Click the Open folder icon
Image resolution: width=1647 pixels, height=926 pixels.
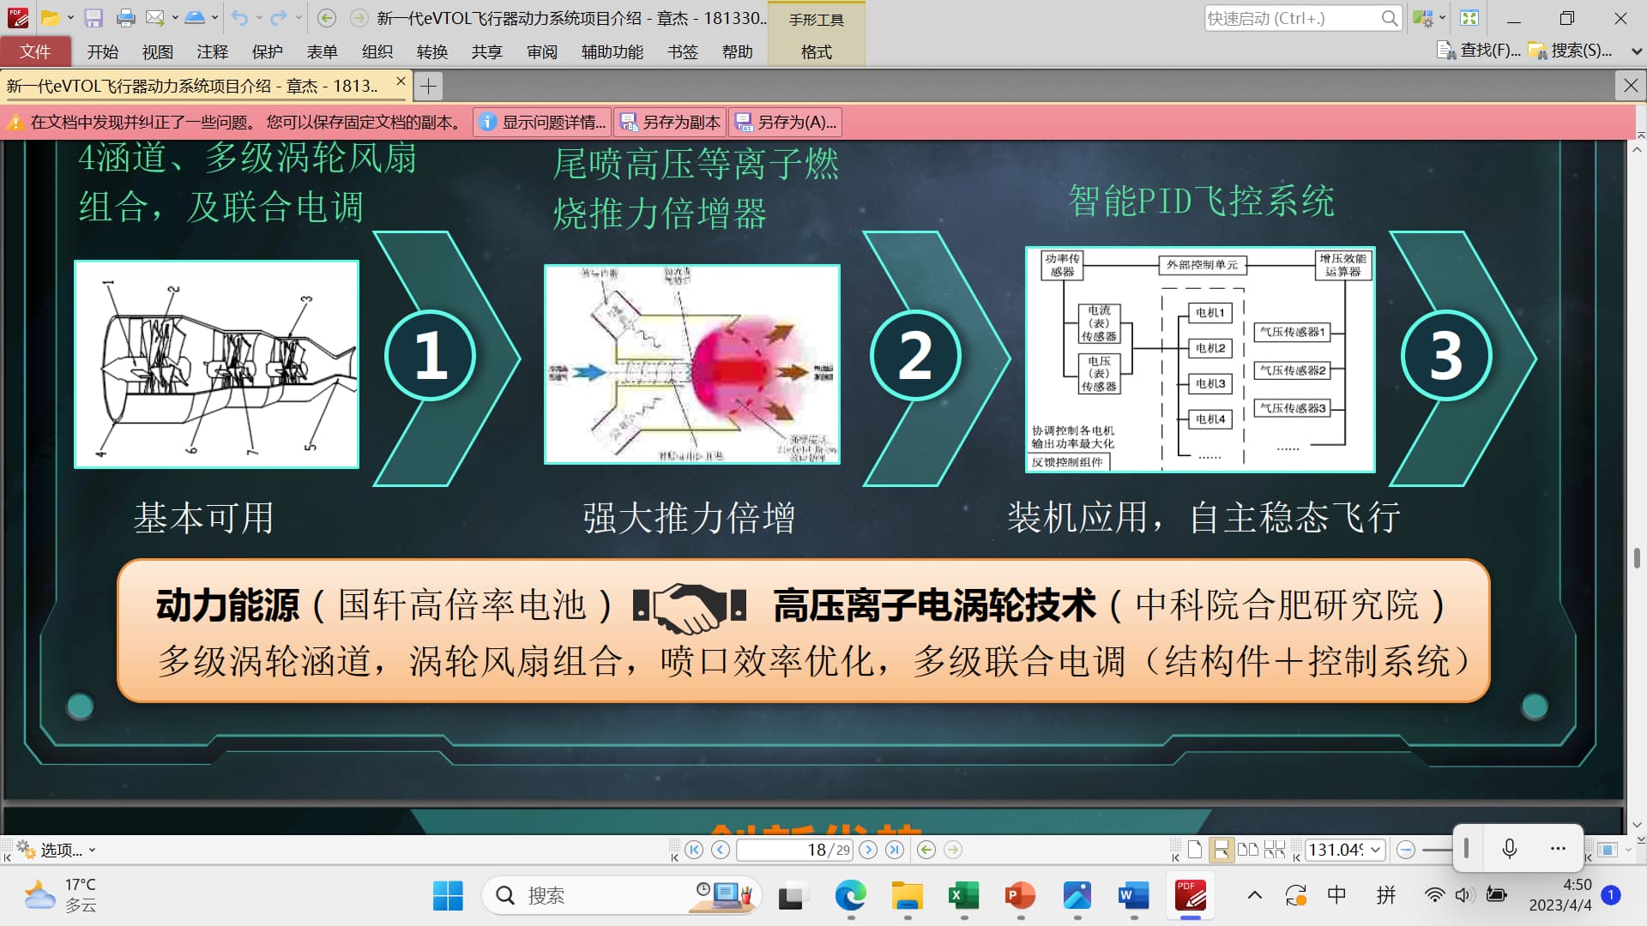click(51, 18)
